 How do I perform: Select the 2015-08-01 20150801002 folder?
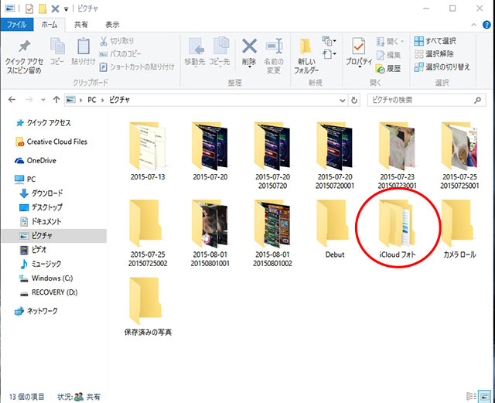272,233
